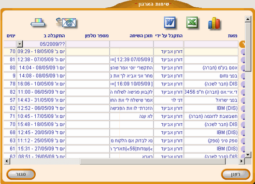Click the סגור close button
The height and width of the screenshot is (184, 255).
click(x=21, y=174)
